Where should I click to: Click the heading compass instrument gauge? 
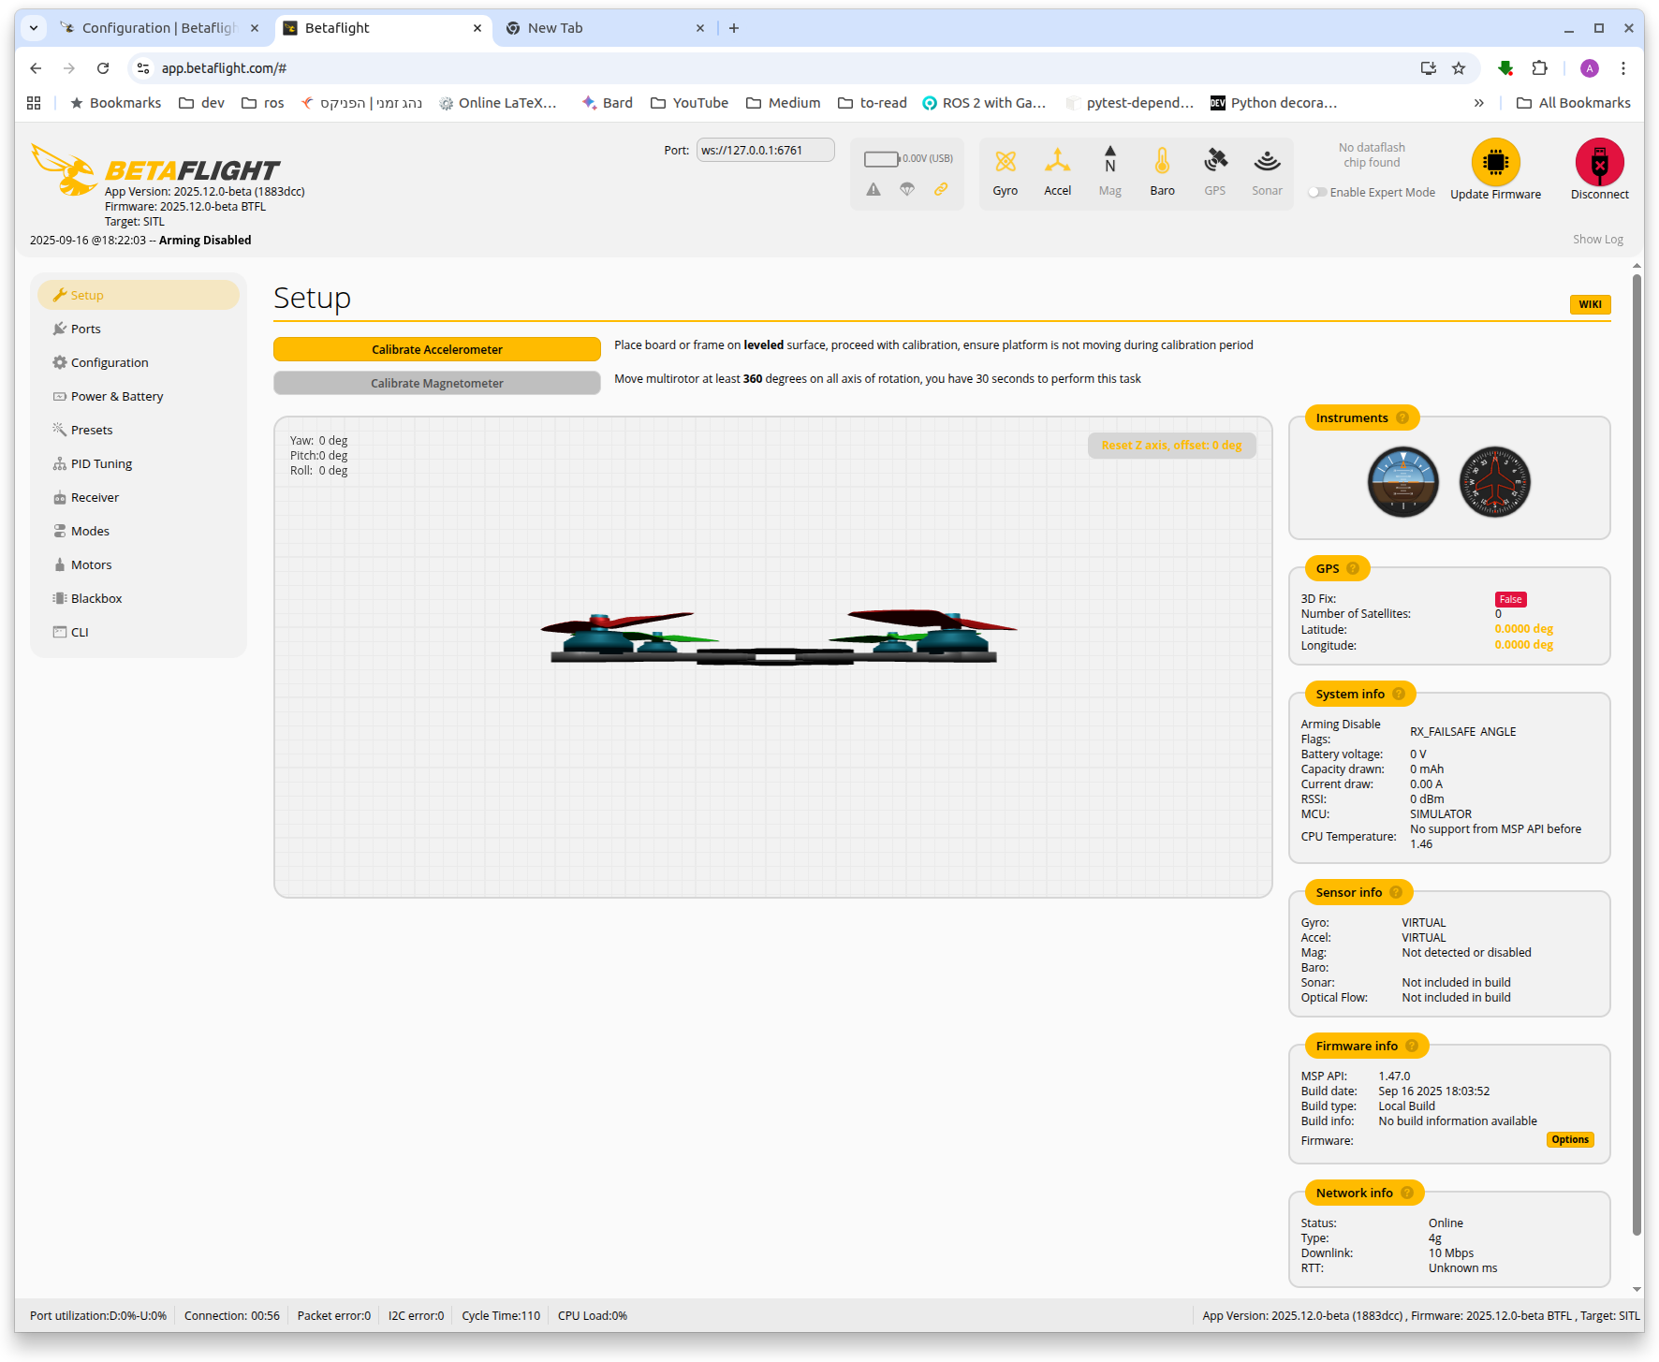[1494, 482]
